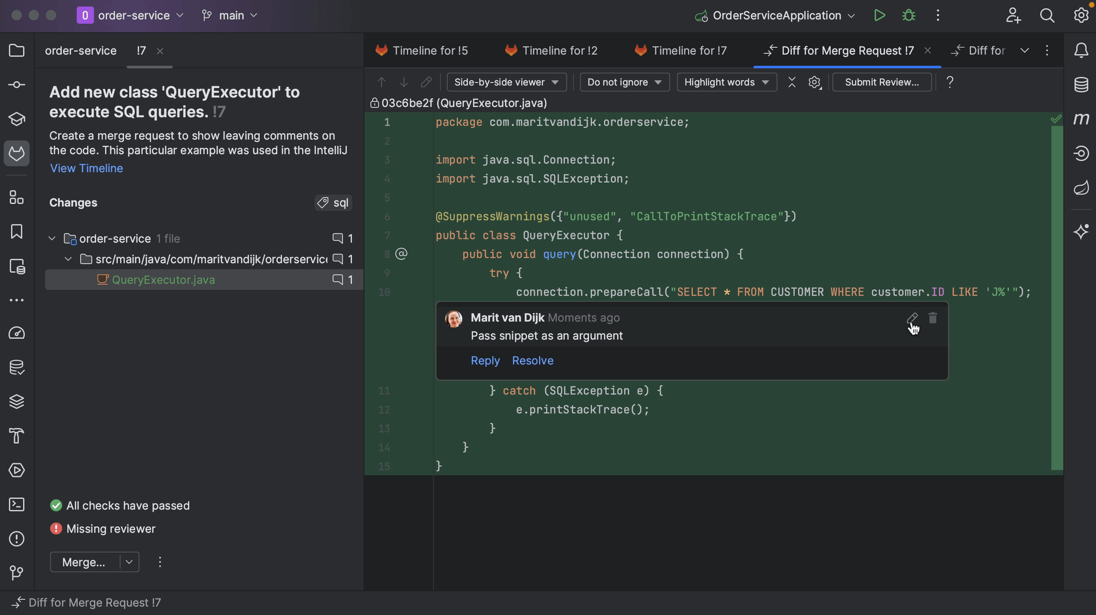
Task: Open Search Everywhere with the magnifier icon
Action: coord(1047,15)
